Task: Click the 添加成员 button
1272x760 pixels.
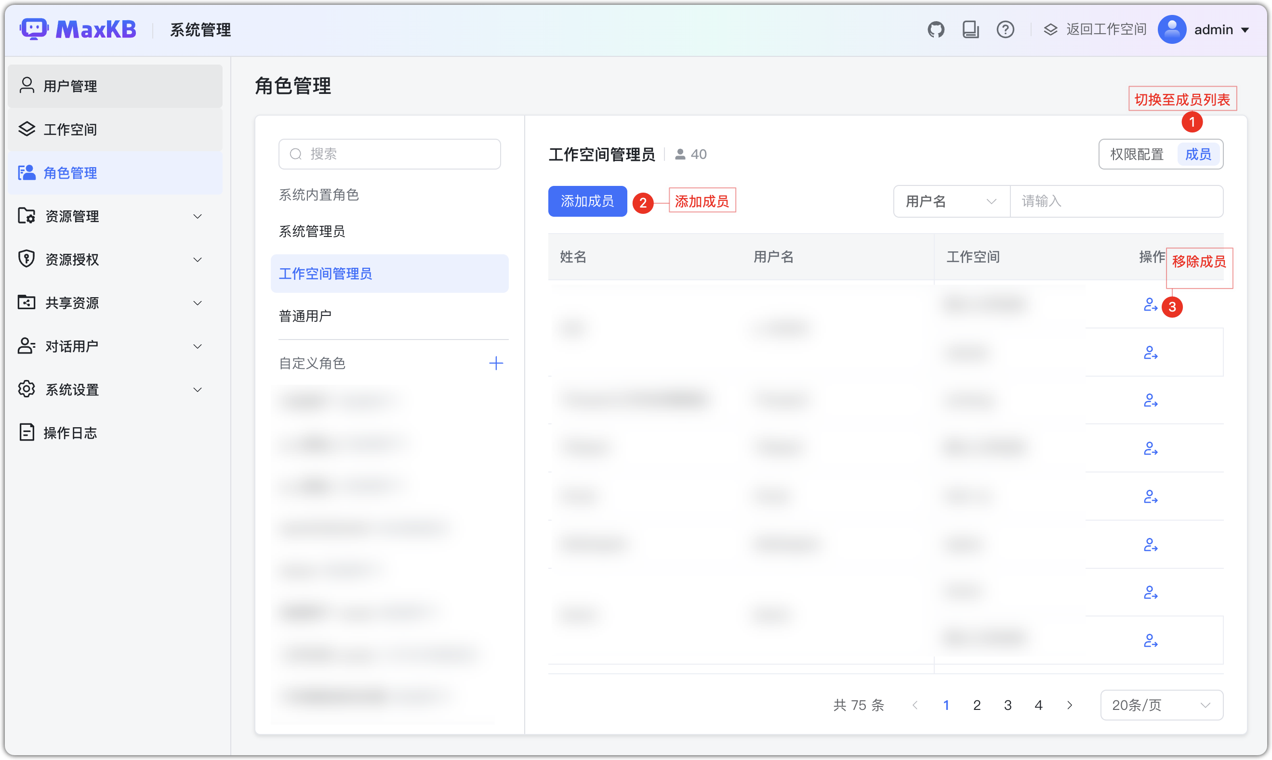Action: pyautogui.click(x=587, y=201)
